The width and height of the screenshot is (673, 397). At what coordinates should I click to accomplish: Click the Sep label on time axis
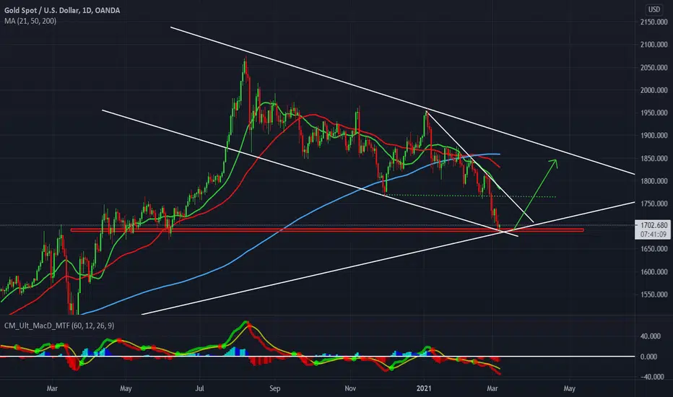pos(274,388)
